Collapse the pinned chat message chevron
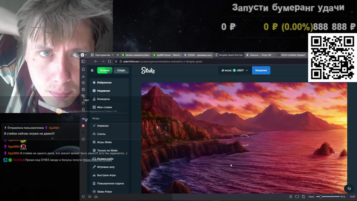 [166, 135]
